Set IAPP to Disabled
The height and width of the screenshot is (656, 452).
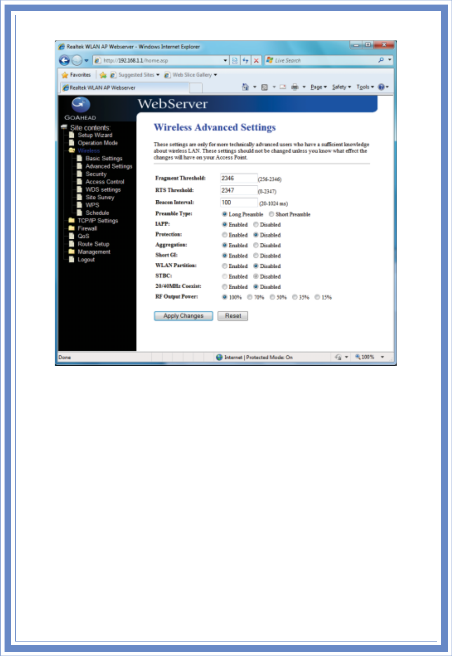click(x=256, y=224)
